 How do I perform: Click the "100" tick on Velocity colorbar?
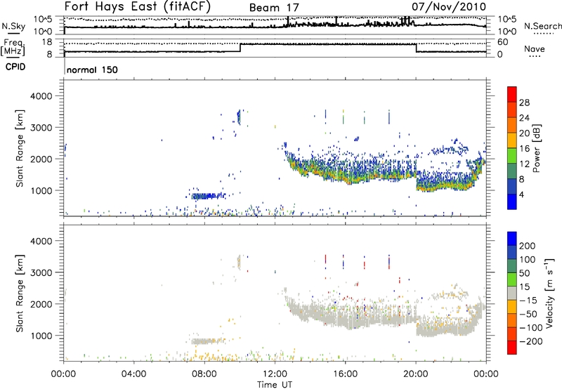528,259
